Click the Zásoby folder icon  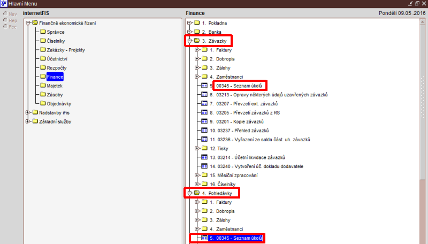(43, 94)
